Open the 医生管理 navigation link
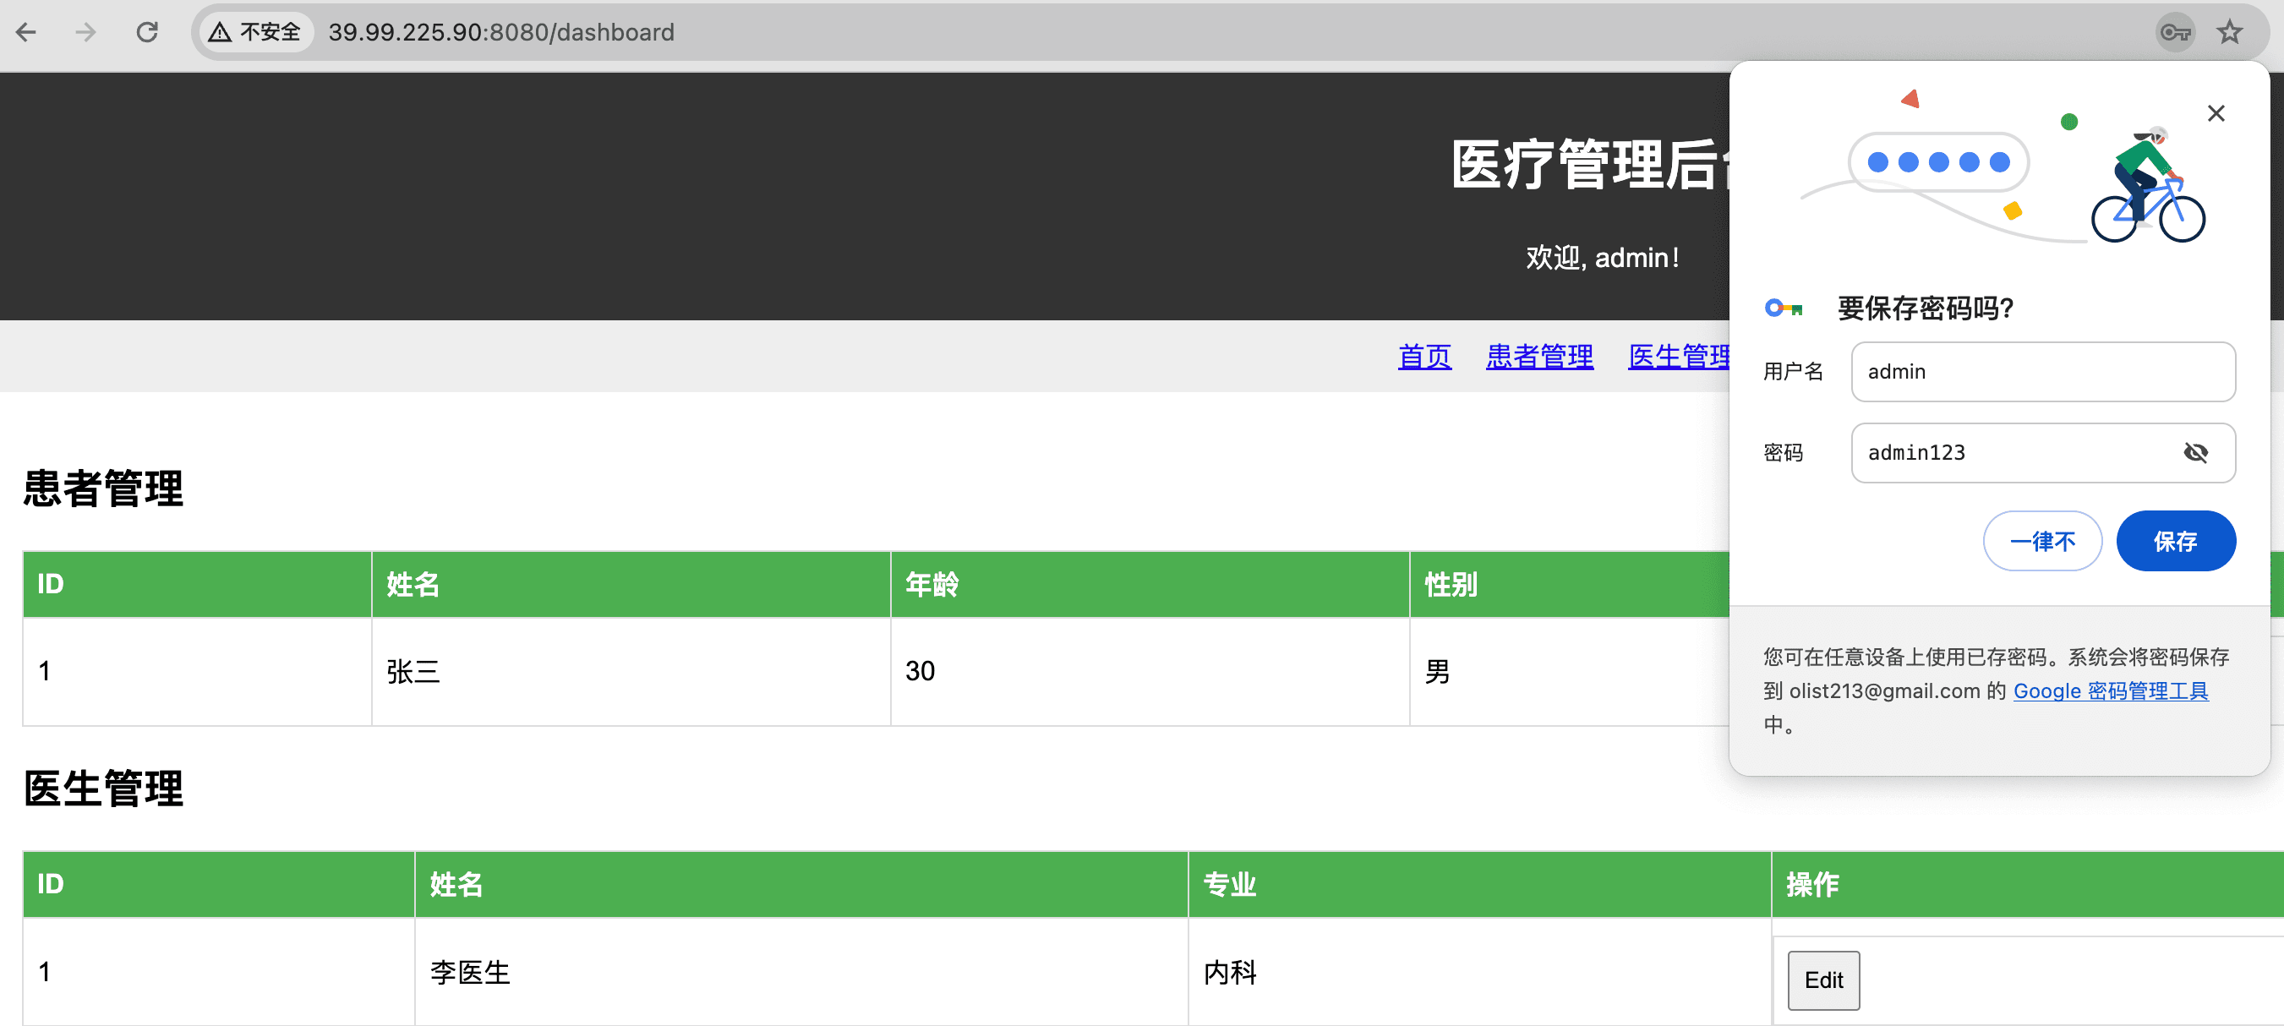2284x1026 pixels. [1680, 357]
